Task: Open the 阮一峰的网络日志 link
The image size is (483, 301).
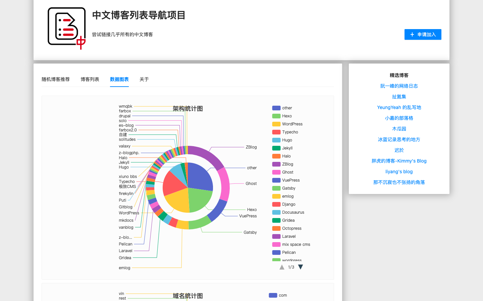Action: coord(399,86)
